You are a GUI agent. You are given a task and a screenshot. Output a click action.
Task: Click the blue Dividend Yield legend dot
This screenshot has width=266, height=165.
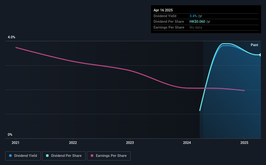coord(10,156)
